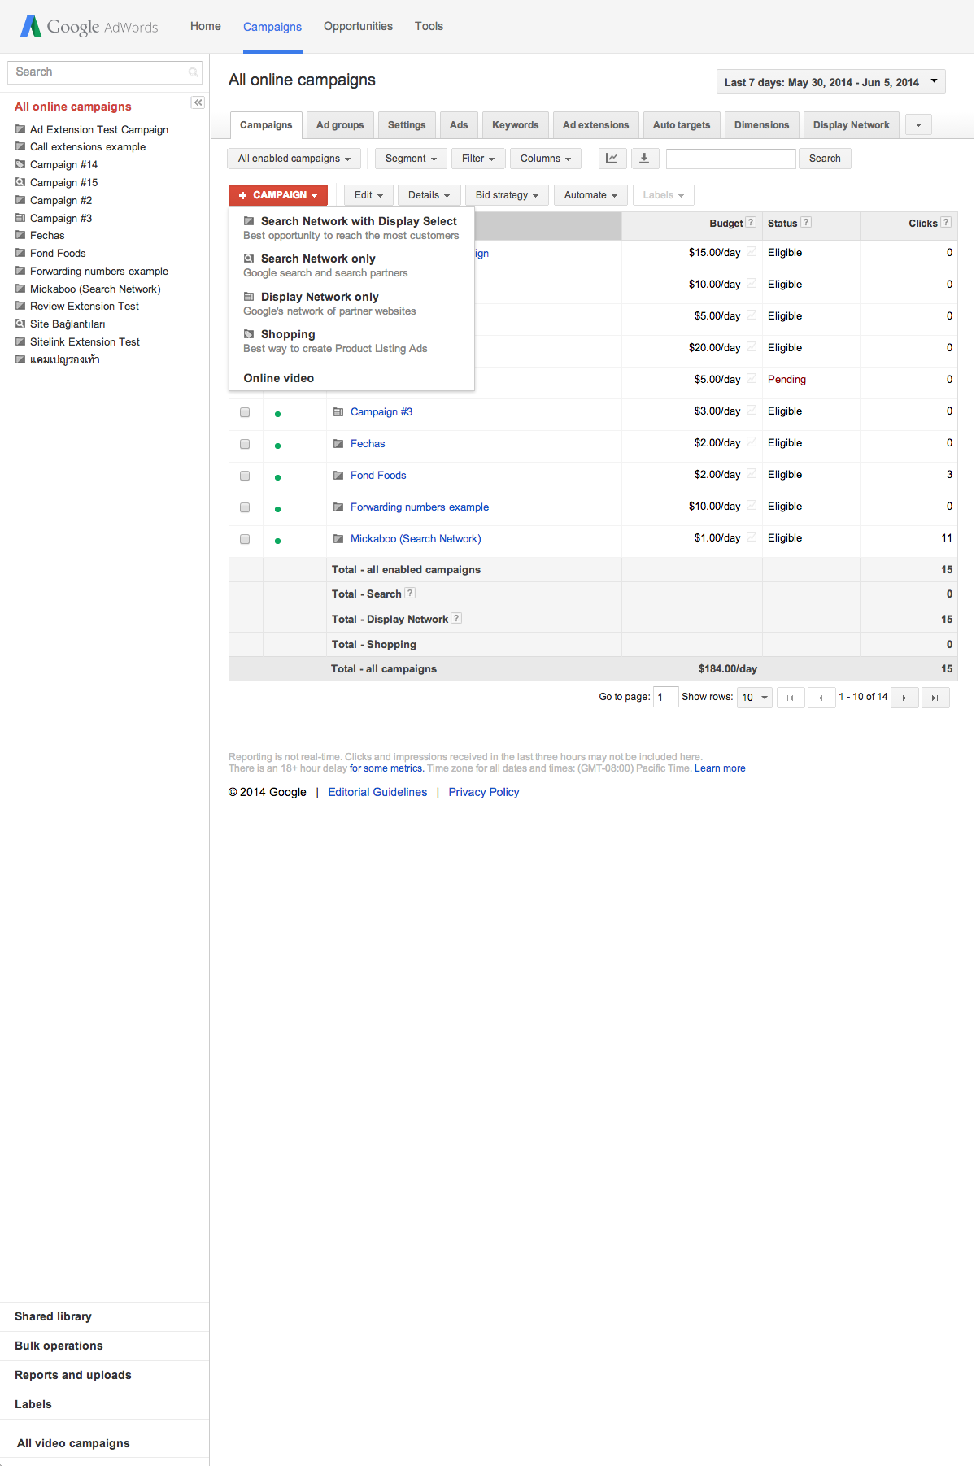Screen dimensions: 976x1466
Task: Click the search magnifier icon in sidebar
Action: pyautogui.click(x=194, y=72)
